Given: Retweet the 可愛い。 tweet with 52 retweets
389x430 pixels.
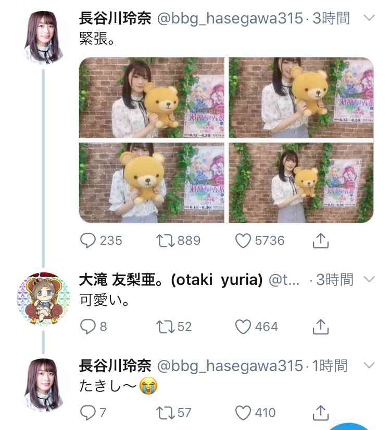Looking at the screenshot, I should click(165, 327).
